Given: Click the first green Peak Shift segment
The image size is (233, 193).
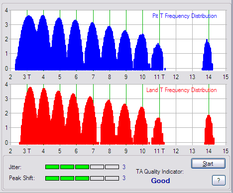Looking at the screenshot, I should (52, 178).
